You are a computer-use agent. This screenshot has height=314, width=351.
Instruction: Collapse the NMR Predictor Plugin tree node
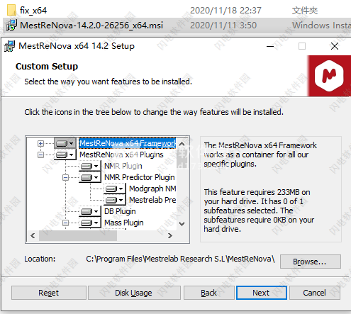[65, 177]
